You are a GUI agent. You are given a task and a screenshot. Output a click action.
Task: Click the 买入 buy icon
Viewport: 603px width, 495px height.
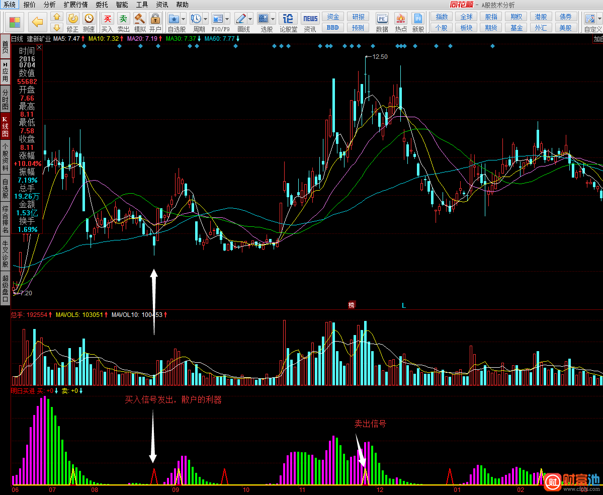pos(107,22)
